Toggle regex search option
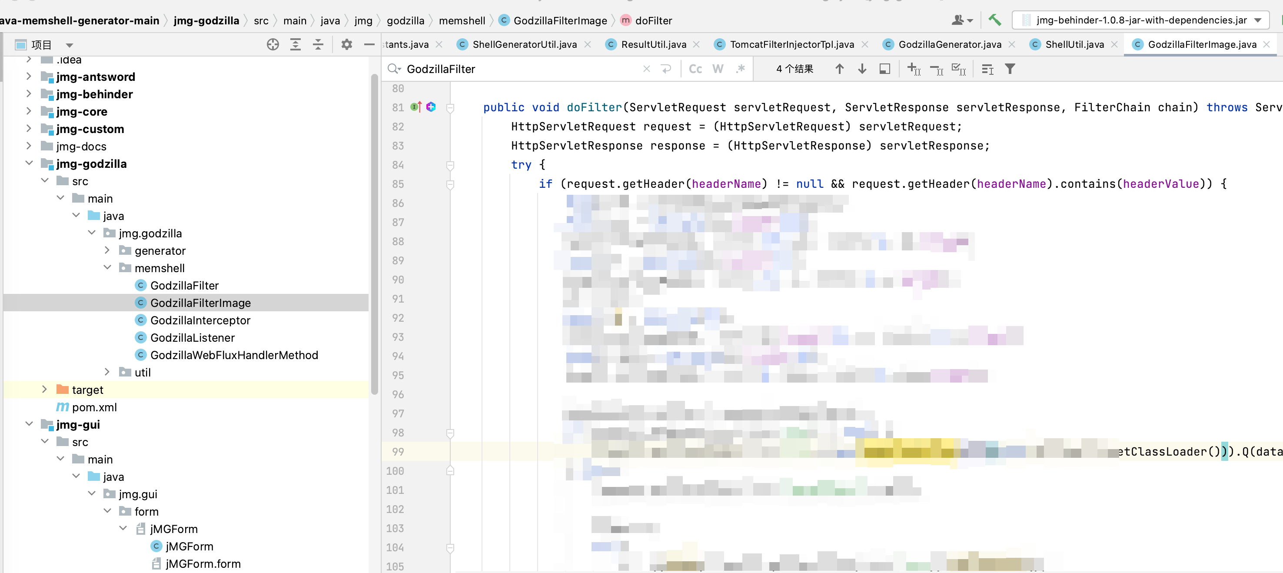 [741, 69]
